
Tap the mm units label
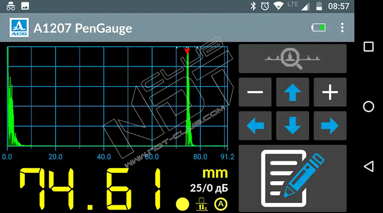click(x=215, y=173)
